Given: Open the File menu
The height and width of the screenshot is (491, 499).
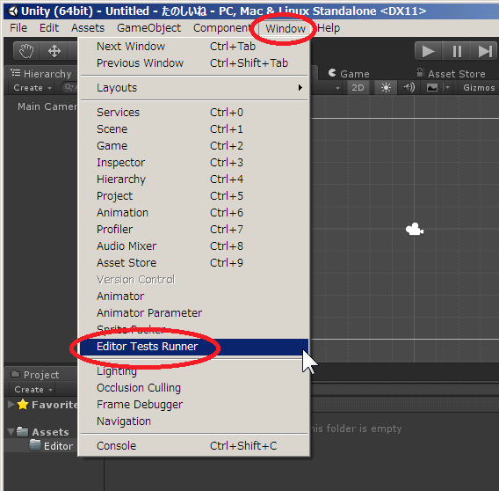Looking at the screenshot, I should click(x=18, y=28).
